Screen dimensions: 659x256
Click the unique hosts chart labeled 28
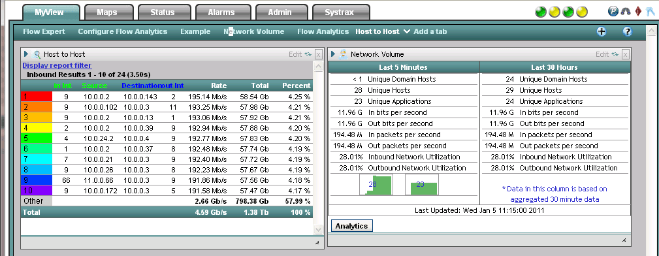pos(376,185)
